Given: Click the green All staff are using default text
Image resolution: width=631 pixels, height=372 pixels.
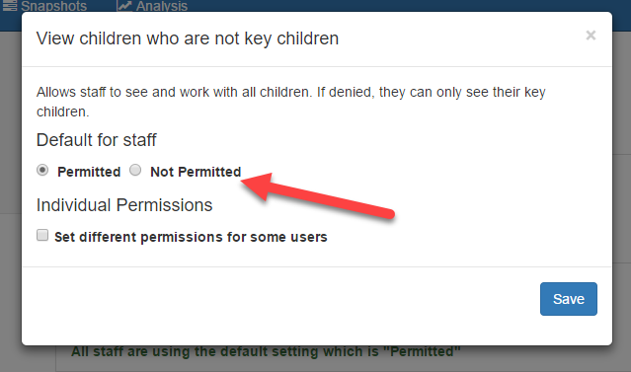Looking at the screenshot, I should [x=266, y=351].
